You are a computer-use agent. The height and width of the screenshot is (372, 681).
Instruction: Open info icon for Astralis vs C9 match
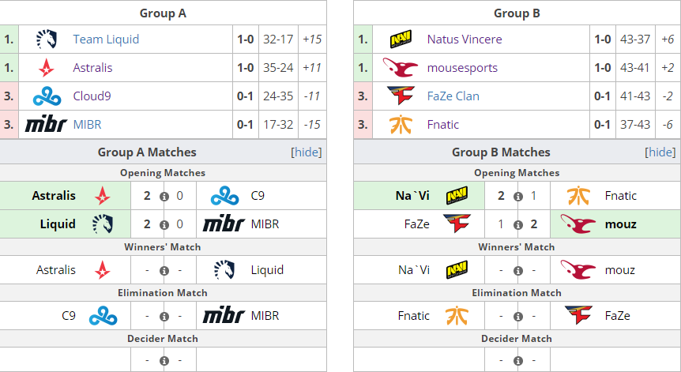pos(164,197)
